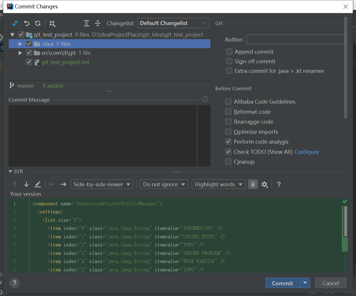
Task: Expand the .idea folder node
Action: click(x=20, y=44)
